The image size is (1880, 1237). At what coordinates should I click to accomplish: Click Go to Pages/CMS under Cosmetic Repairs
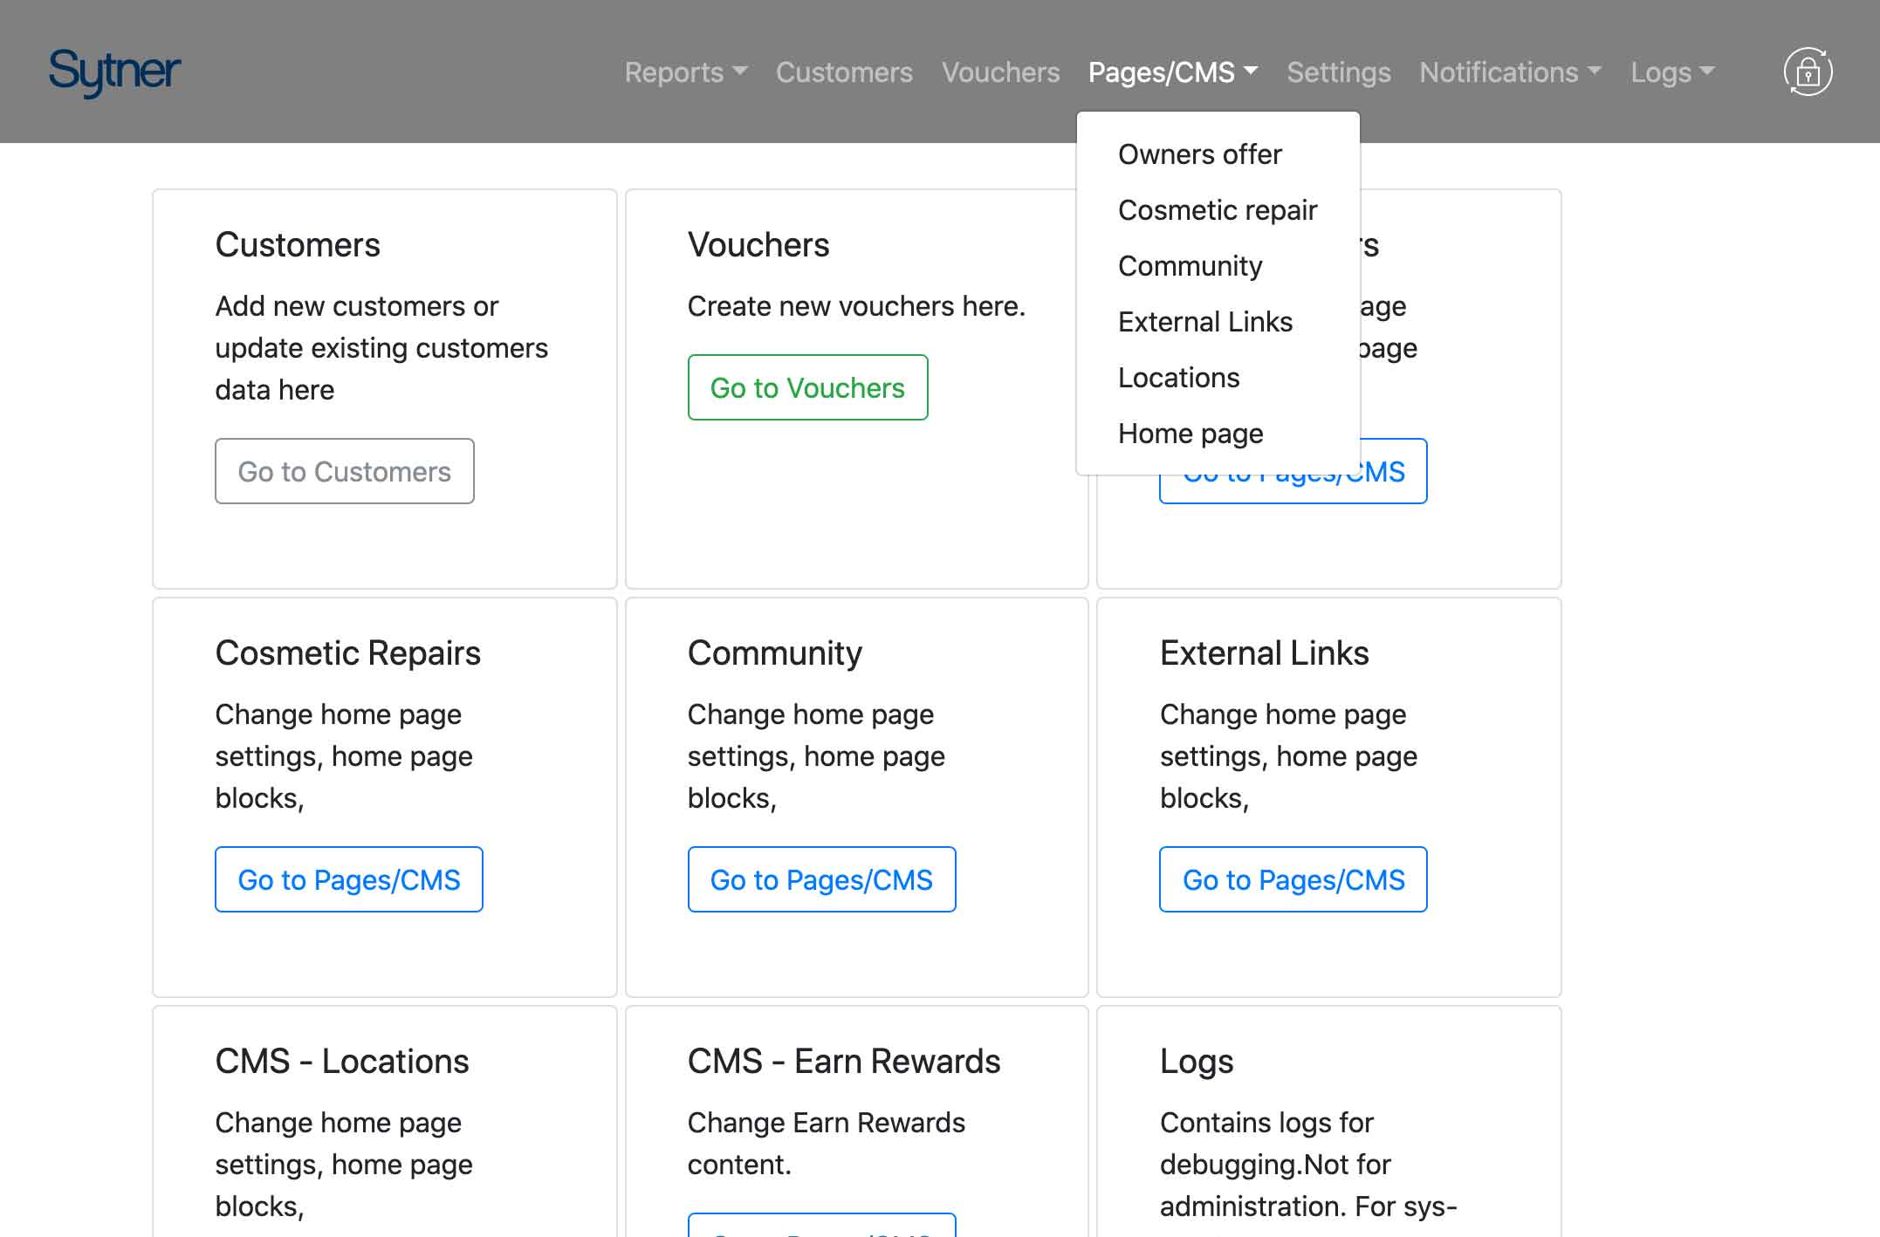(348, 879)
